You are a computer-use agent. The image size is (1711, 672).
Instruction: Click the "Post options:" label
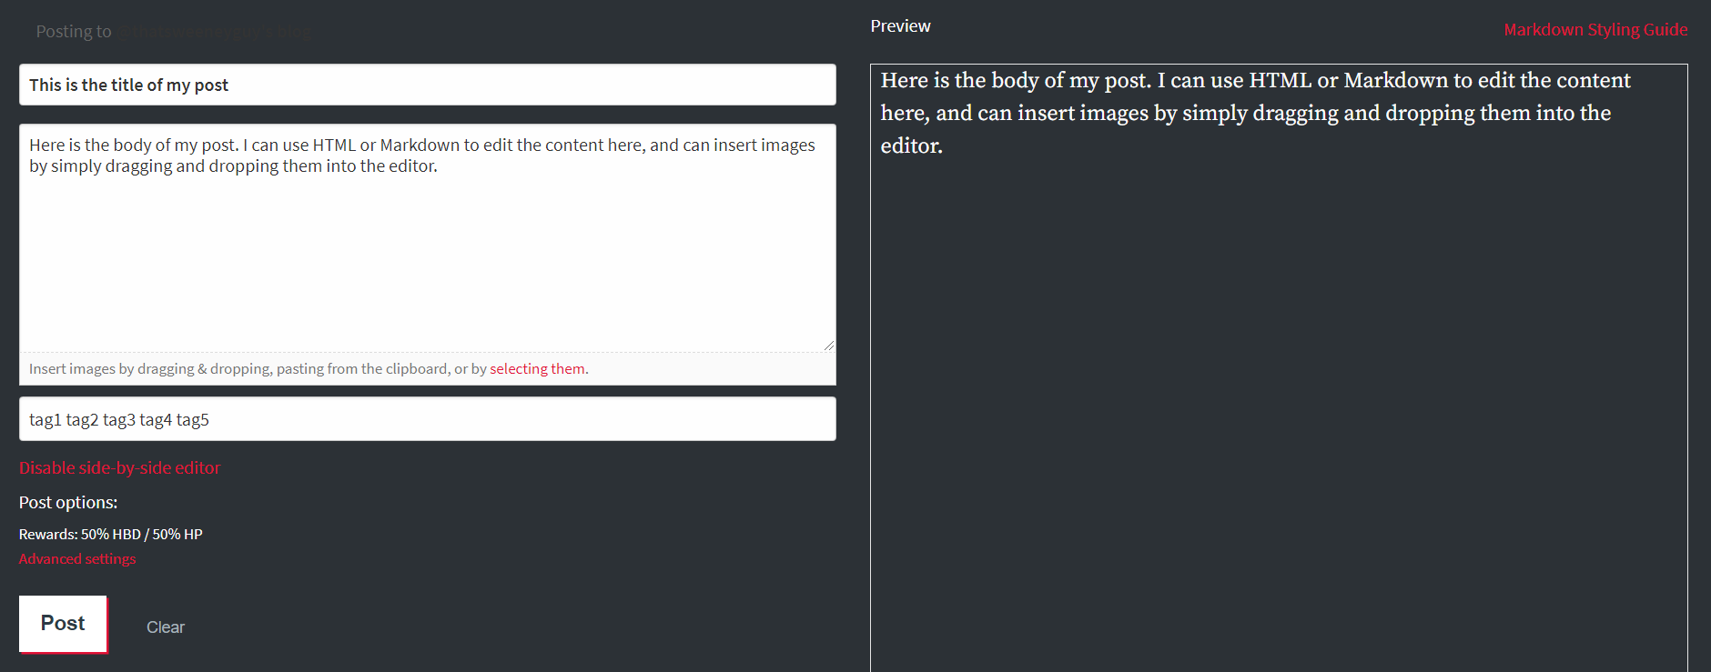[68, 503]
